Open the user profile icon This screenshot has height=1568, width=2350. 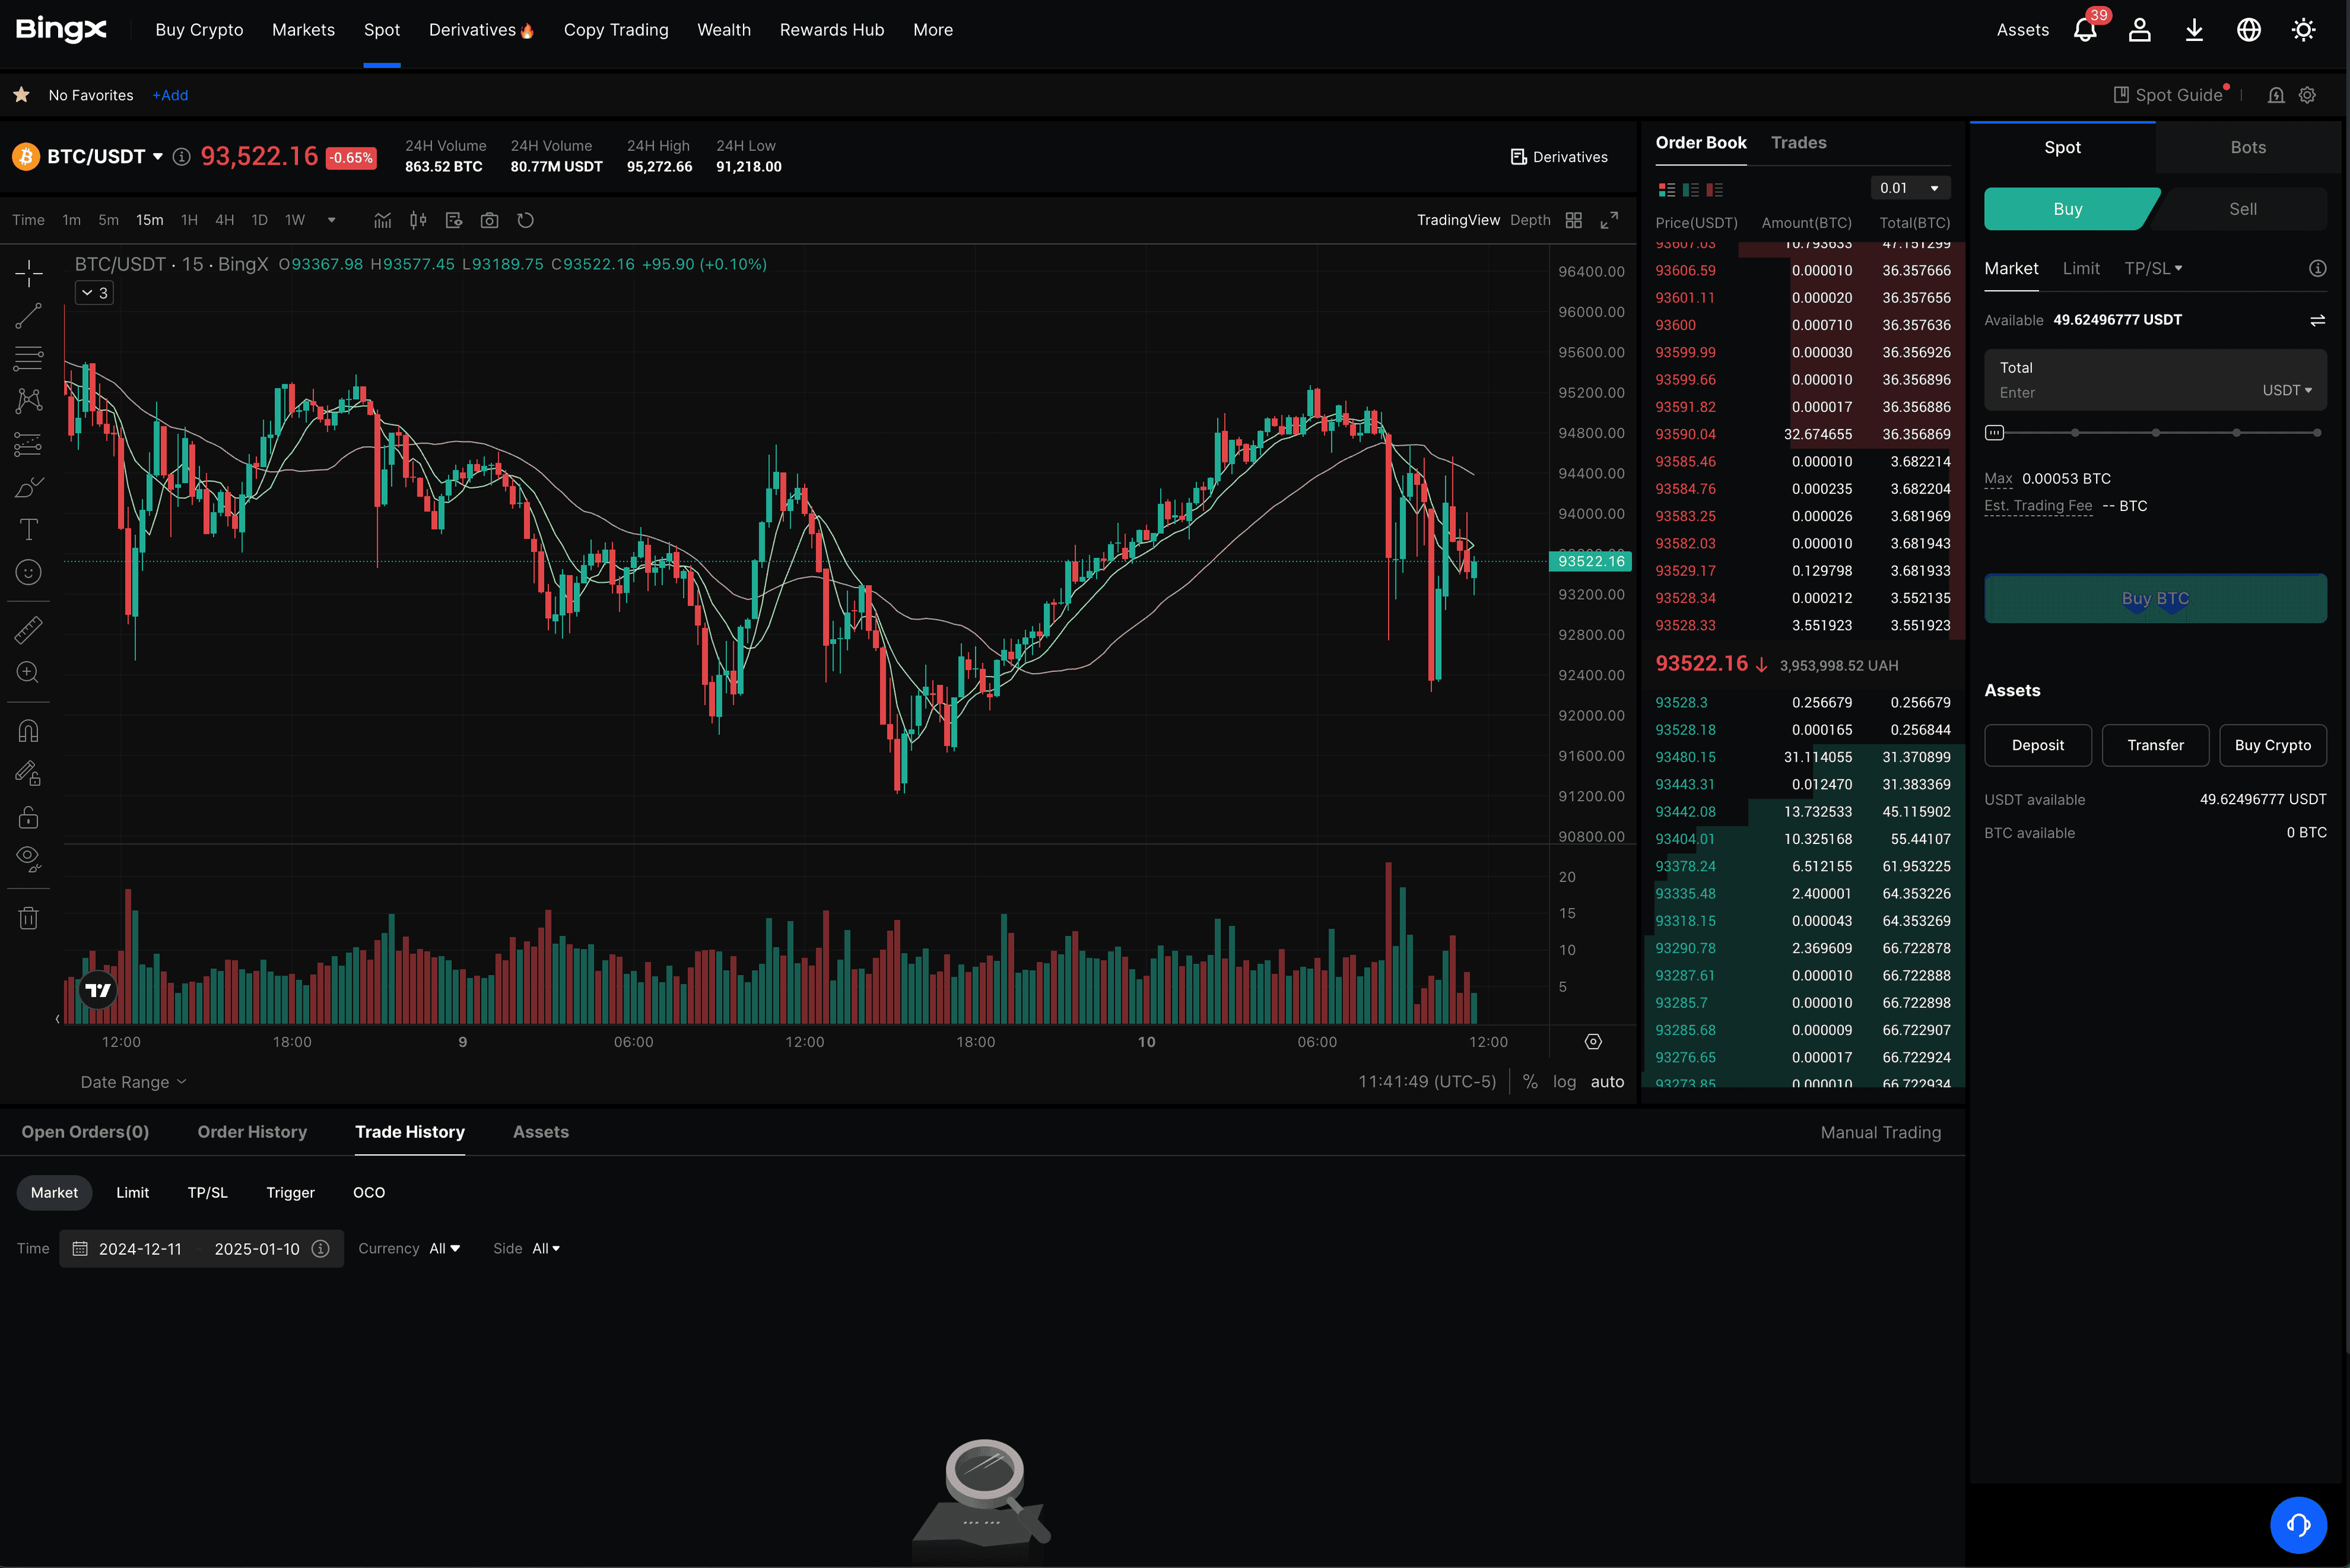point(2140,30)
